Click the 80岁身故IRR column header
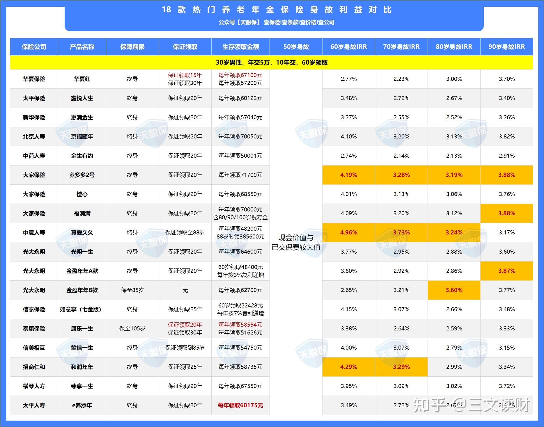 coord(454,47)
